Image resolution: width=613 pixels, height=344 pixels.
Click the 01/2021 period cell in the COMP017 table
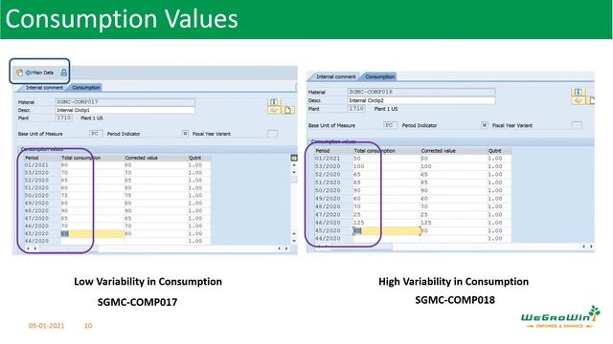coord(41,165)
